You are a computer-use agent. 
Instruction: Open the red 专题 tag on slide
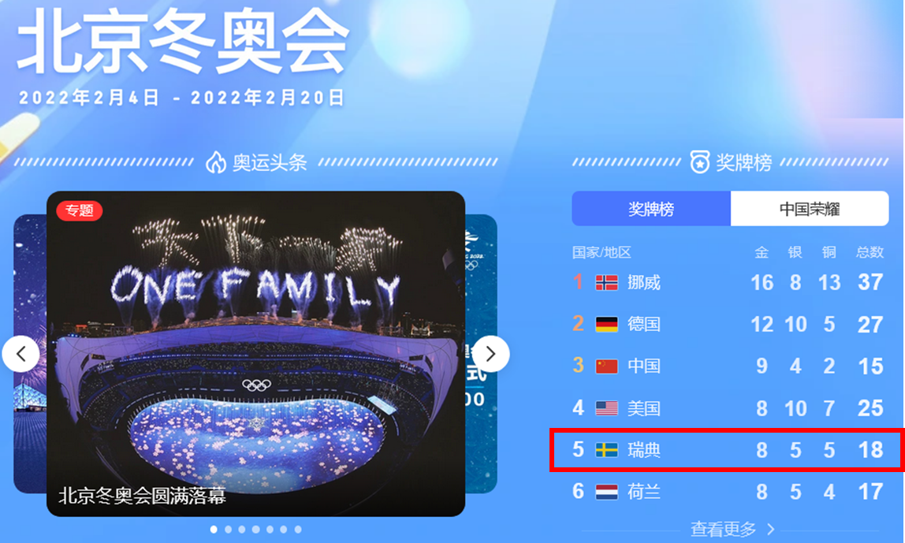click(x=80, y=210)
